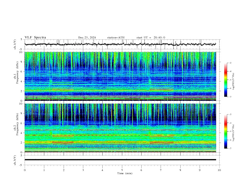Image resolution: width=247 pixels, height=191 pixels.
Task: Click the ch.1 spectrogram panel
Action: 120,76
